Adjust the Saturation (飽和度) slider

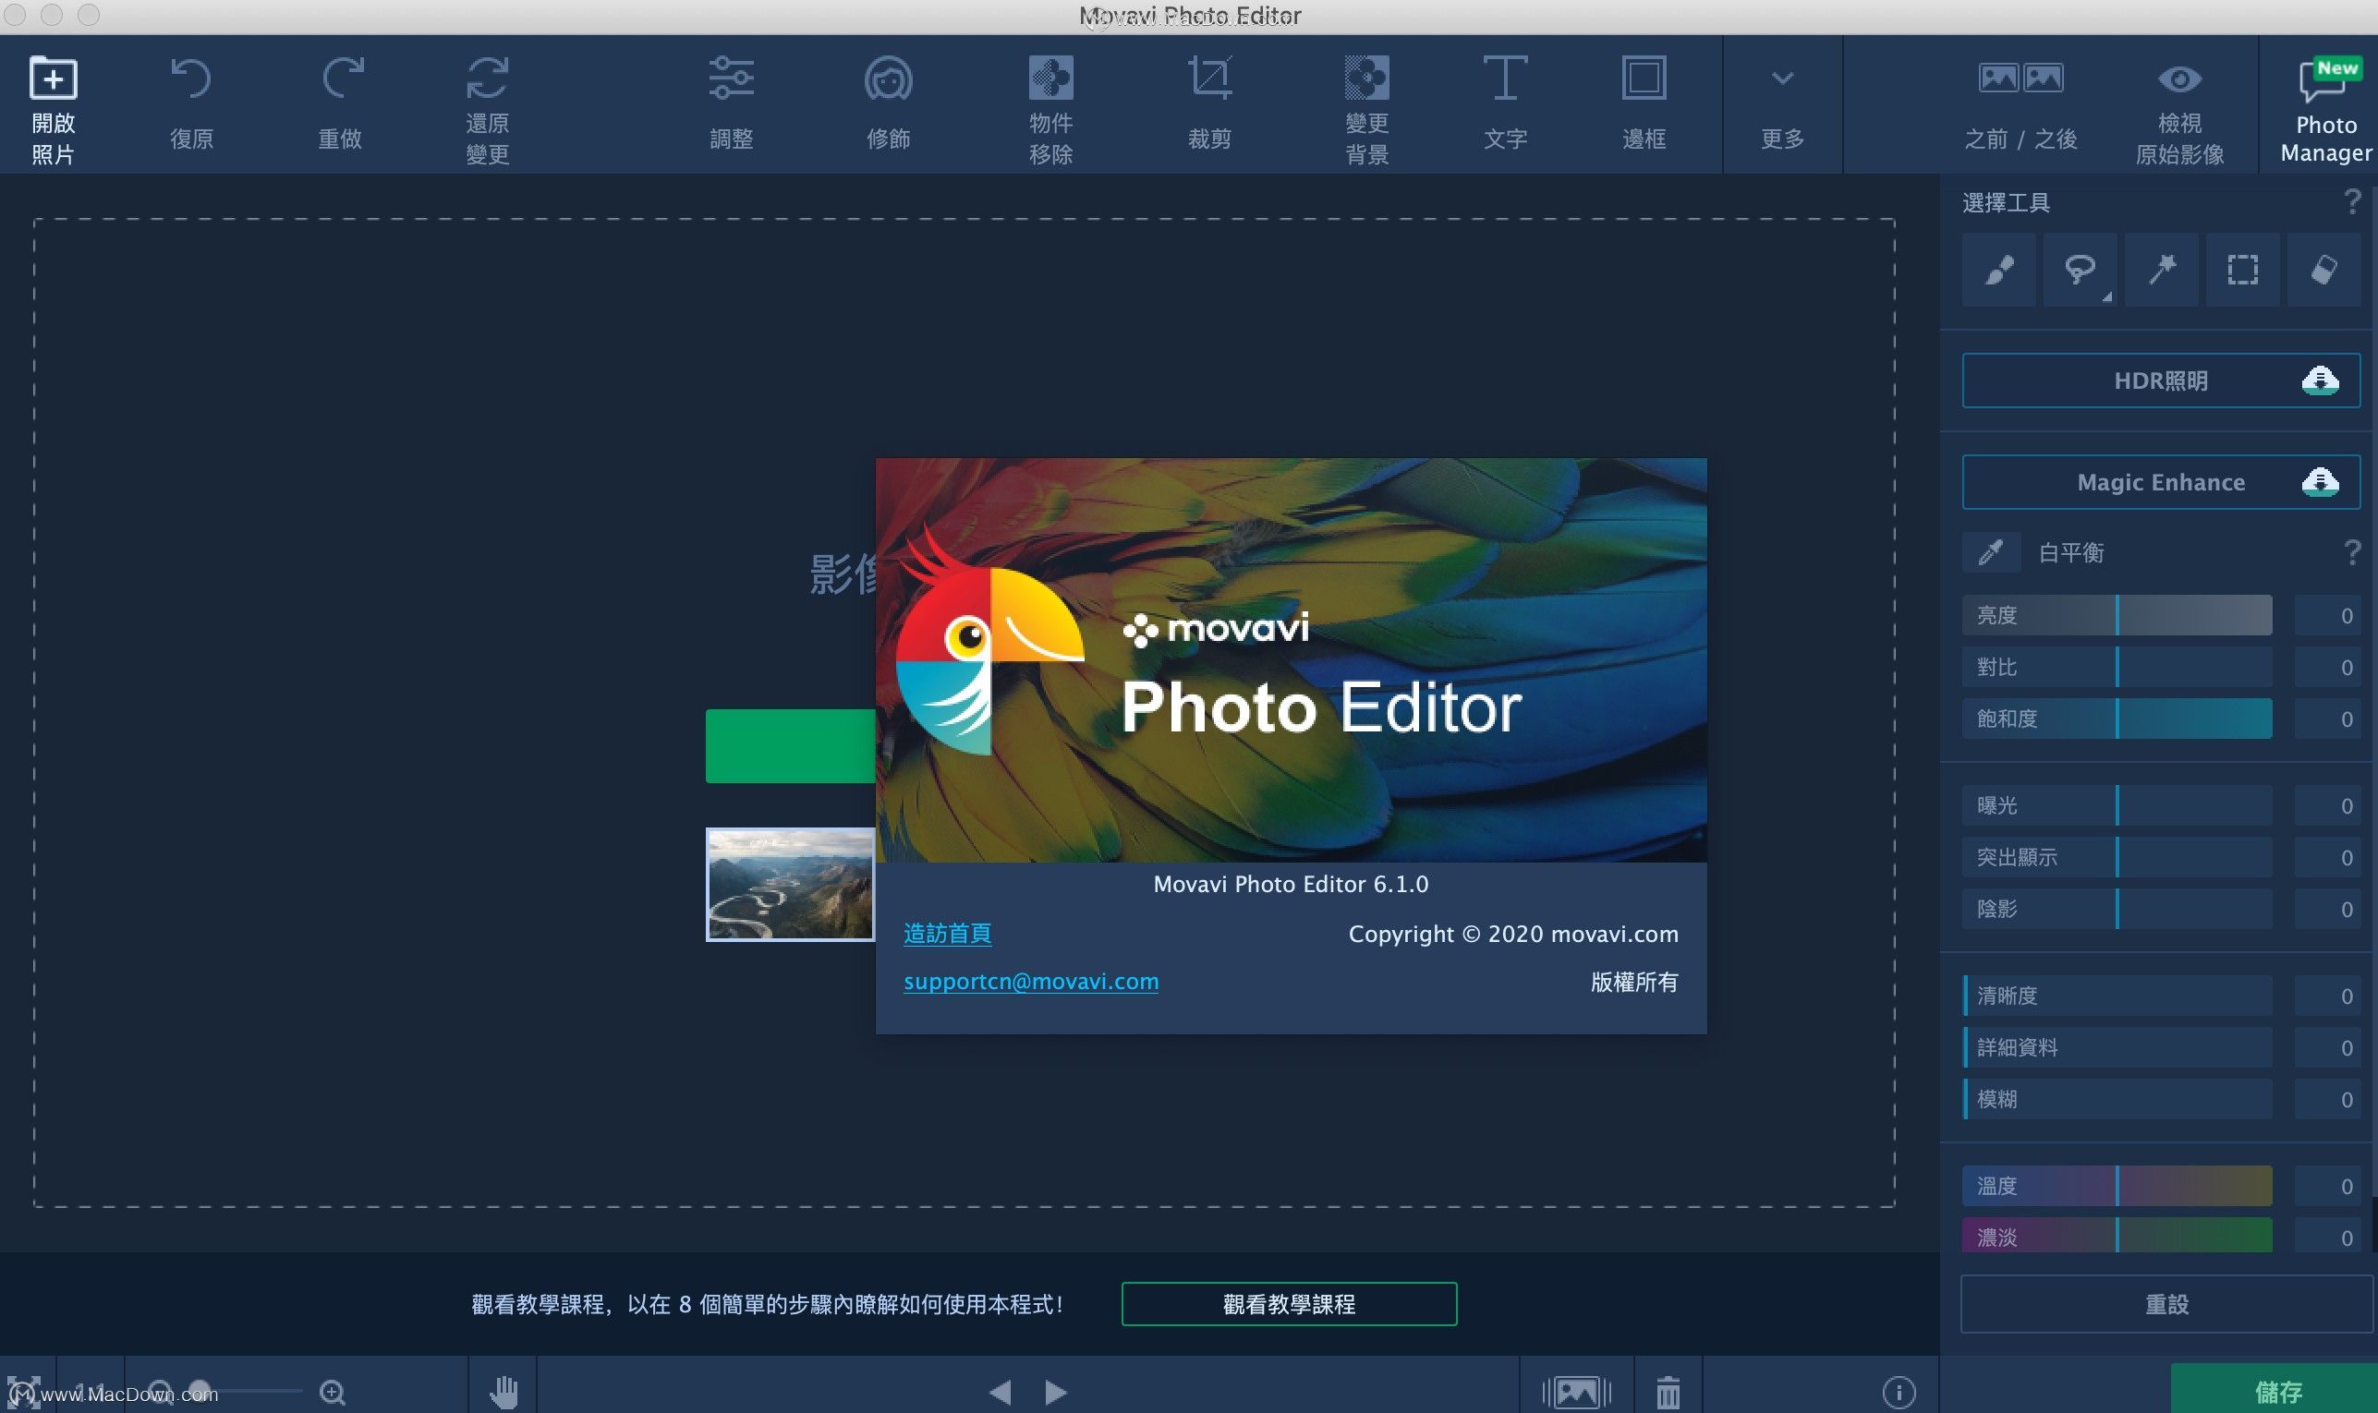(2117, 719)
